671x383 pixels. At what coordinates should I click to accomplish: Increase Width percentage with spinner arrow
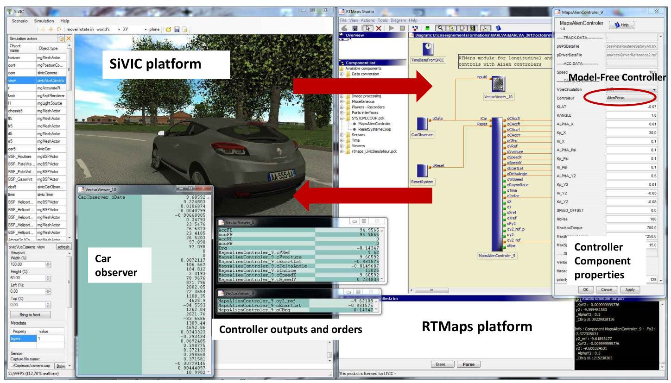coord(48,263)
